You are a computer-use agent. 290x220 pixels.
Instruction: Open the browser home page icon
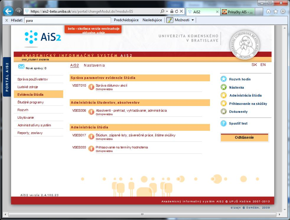pyautogui.click(x=268, y=11)
